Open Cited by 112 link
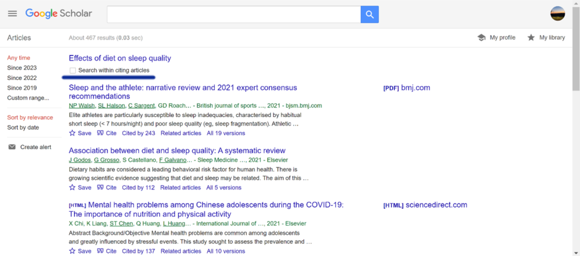 138,188
